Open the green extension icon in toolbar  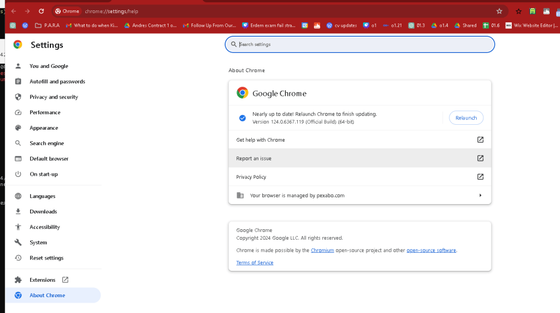tap(533, 11)
